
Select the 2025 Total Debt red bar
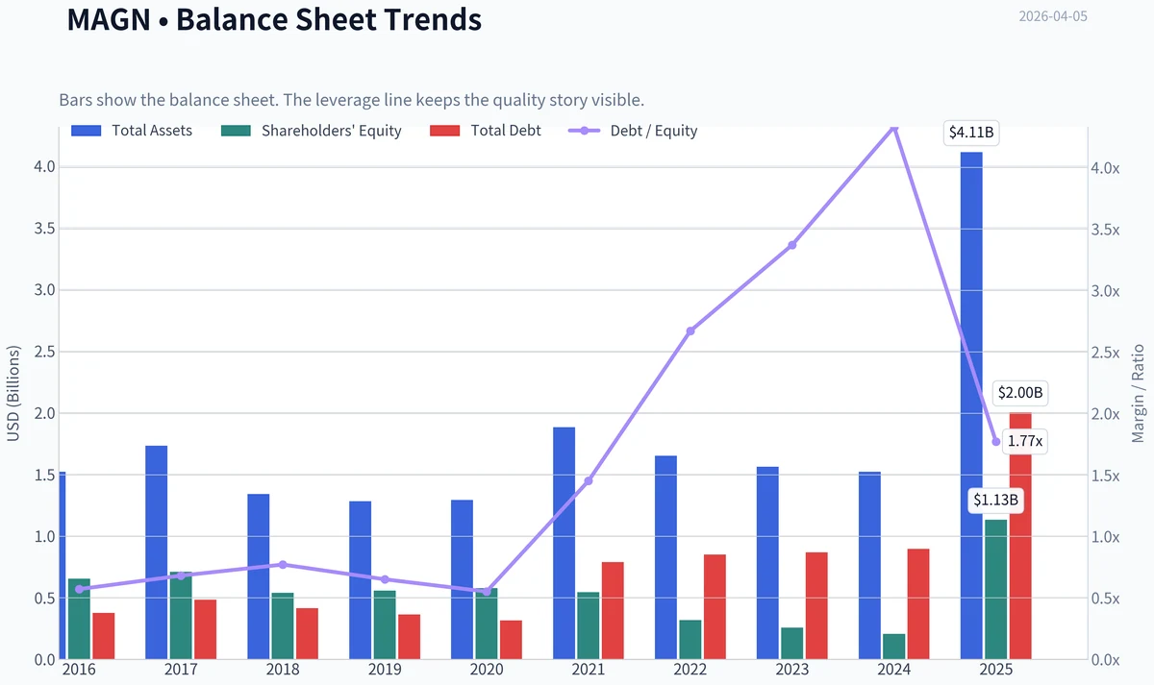click(1020, 536)
